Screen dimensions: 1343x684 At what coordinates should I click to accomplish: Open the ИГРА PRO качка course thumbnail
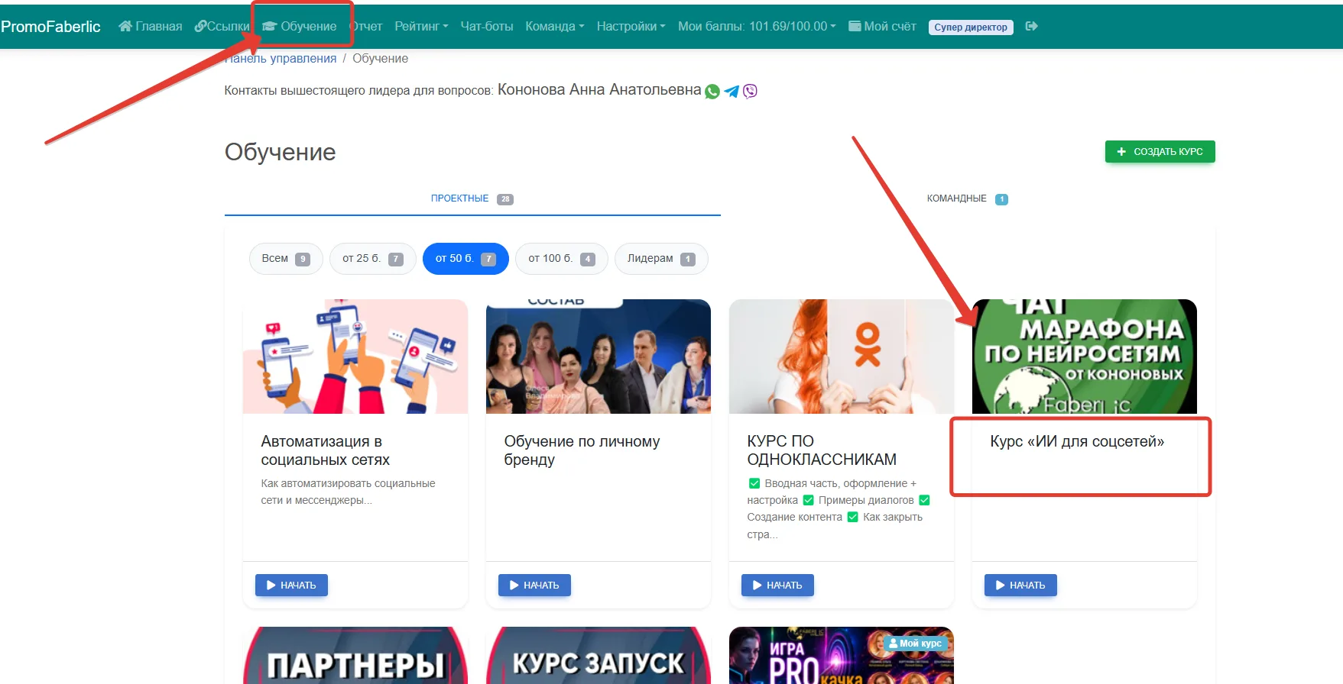pyautogui.click(x=842, y=656)
